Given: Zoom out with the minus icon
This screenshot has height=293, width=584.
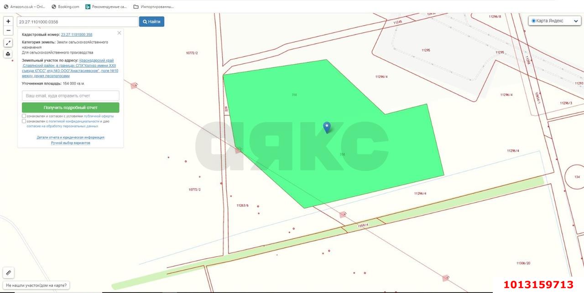Looking at the screenshot, I should pos(8,31).
